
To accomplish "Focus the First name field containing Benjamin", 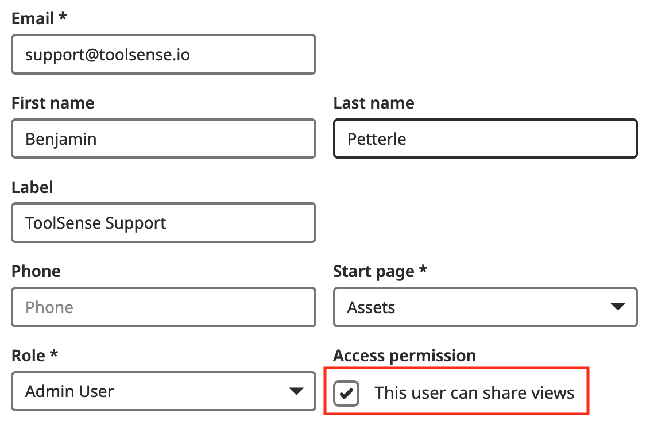I will [x=163, y=138].
